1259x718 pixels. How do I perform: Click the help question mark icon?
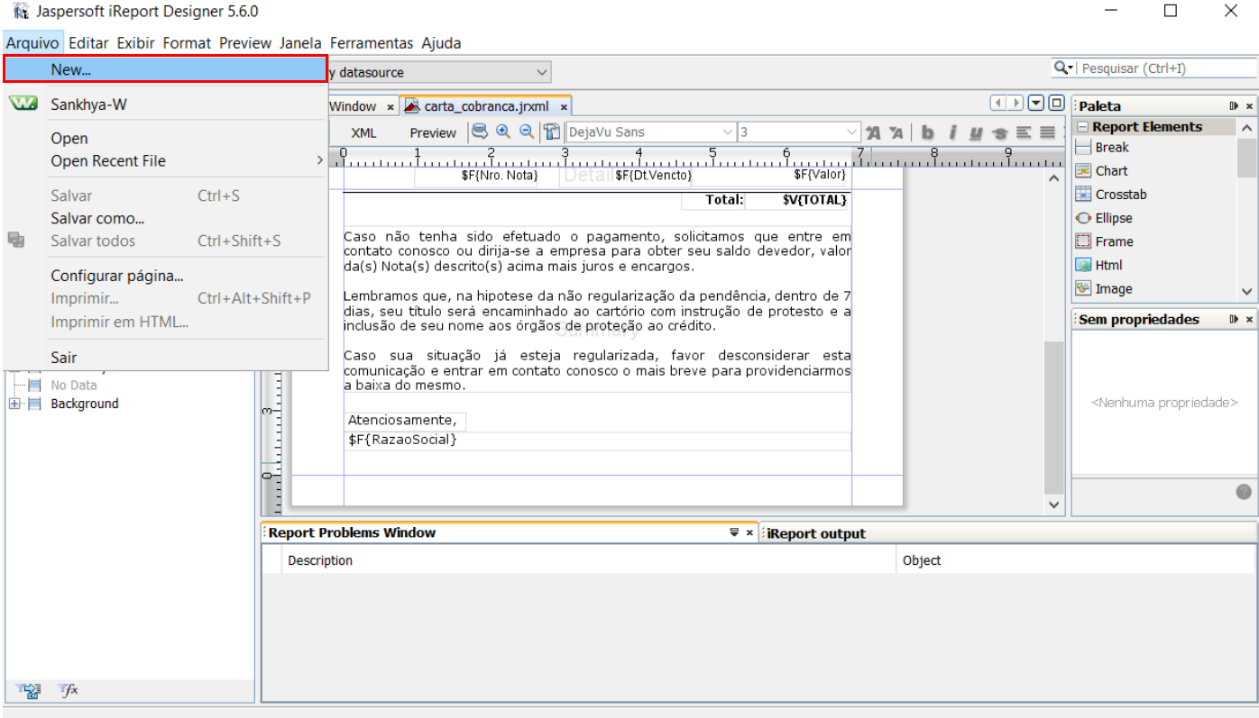click(1244, 492)
